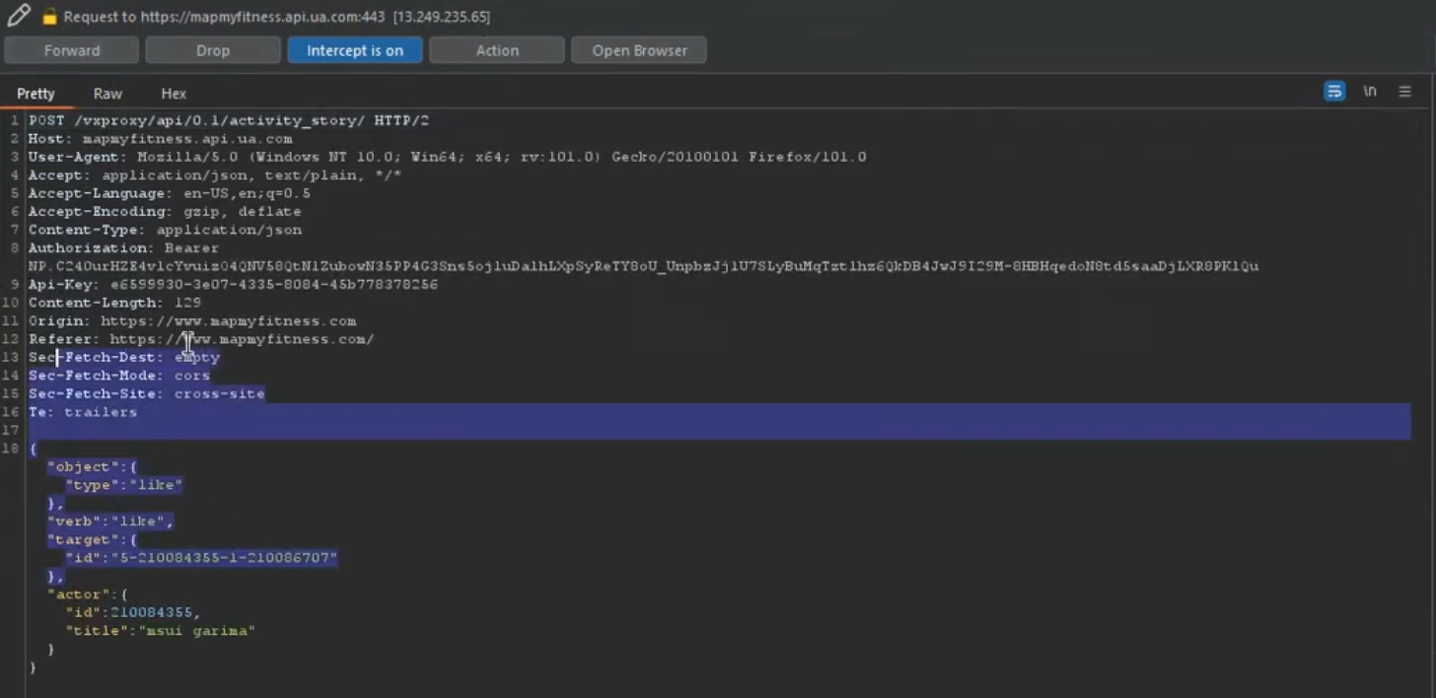This screenshot has width=1436, height=698.
Task: Toggle the \n non-printable characters icon
Action: pos(1370,92)
